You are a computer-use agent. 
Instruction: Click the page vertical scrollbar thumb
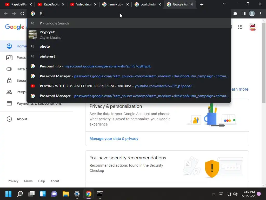pyautogui.click(x=264, y=63)
